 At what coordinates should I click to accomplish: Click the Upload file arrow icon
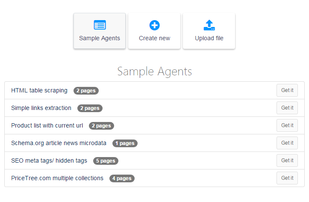[x=209, y=25]
